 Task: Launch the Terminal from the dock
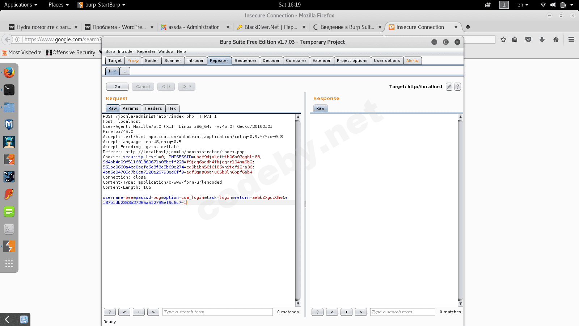tap(9, 90)
